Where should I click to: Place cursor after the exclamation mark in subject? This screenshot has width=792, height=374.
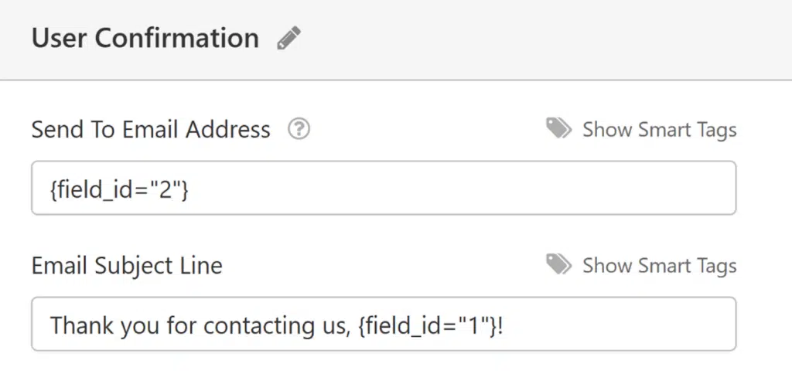(503, 325)
